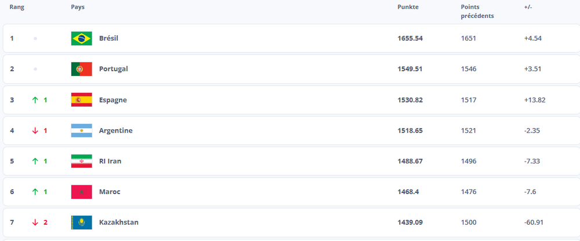580x241 pixels.
Task: Click Kazakhstan's 1439.09 points value
Action: pyautogui.click(x=410, y=222)
